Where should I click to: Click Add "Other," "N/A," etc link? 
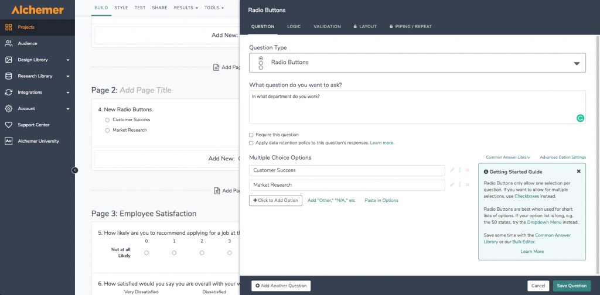(332, 200)
